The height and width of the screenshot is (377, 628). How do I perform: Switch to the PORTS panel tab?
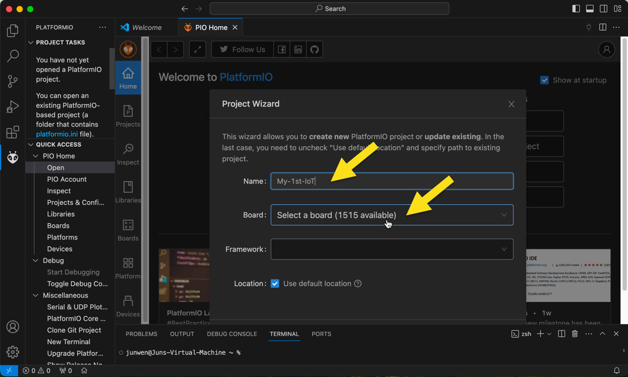322,334
